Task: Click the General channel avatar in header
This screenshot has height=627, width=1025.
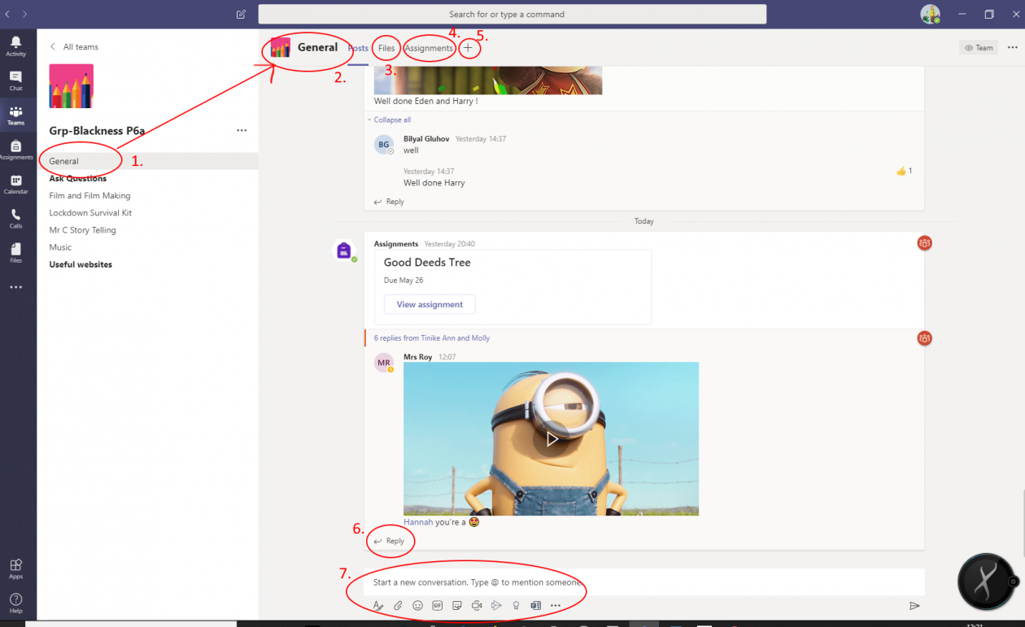Action: 281,47
